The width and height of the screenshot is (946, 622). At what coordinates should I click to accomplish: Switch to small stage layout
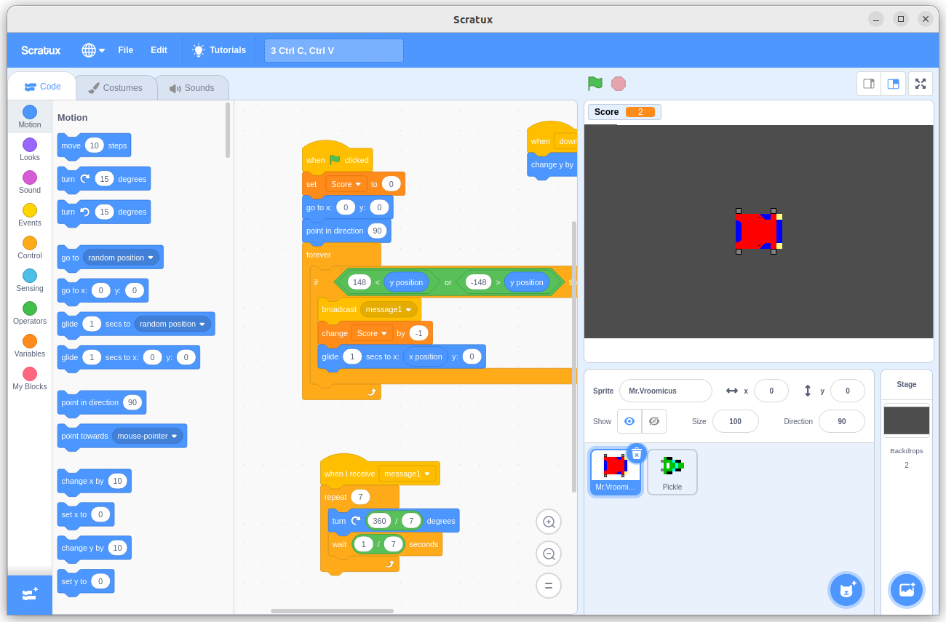pos(869,84)
